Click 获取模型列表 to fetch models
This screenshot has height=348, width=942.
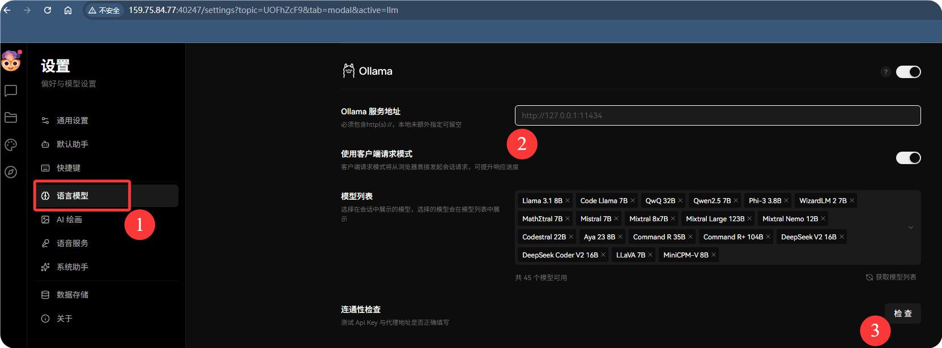click(891, 277)
